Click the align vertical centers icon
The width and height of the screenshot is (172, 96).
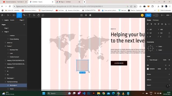click(x=162, y=24)
